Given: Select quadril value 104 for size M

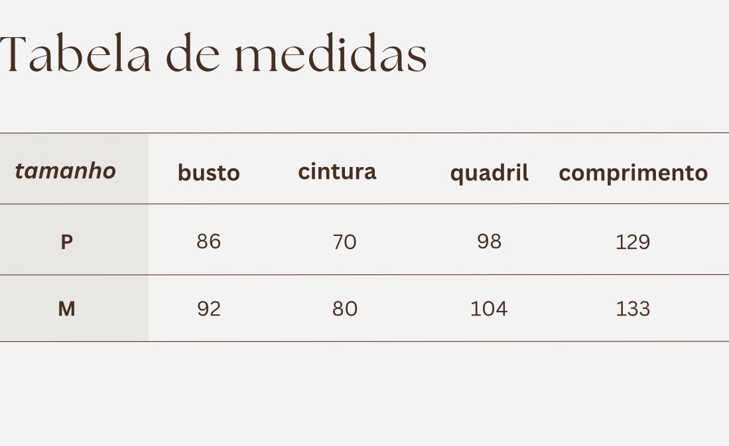Looking at the screenshot, I should pos(489,309).
